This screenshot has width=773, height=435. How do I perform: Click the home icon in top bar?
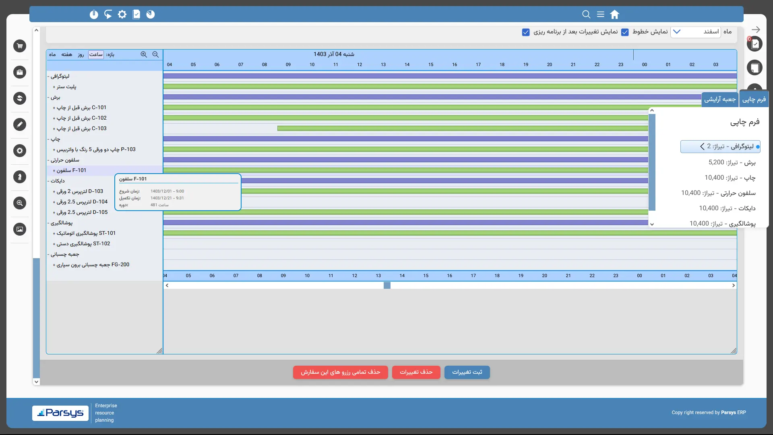pos(614,14)
